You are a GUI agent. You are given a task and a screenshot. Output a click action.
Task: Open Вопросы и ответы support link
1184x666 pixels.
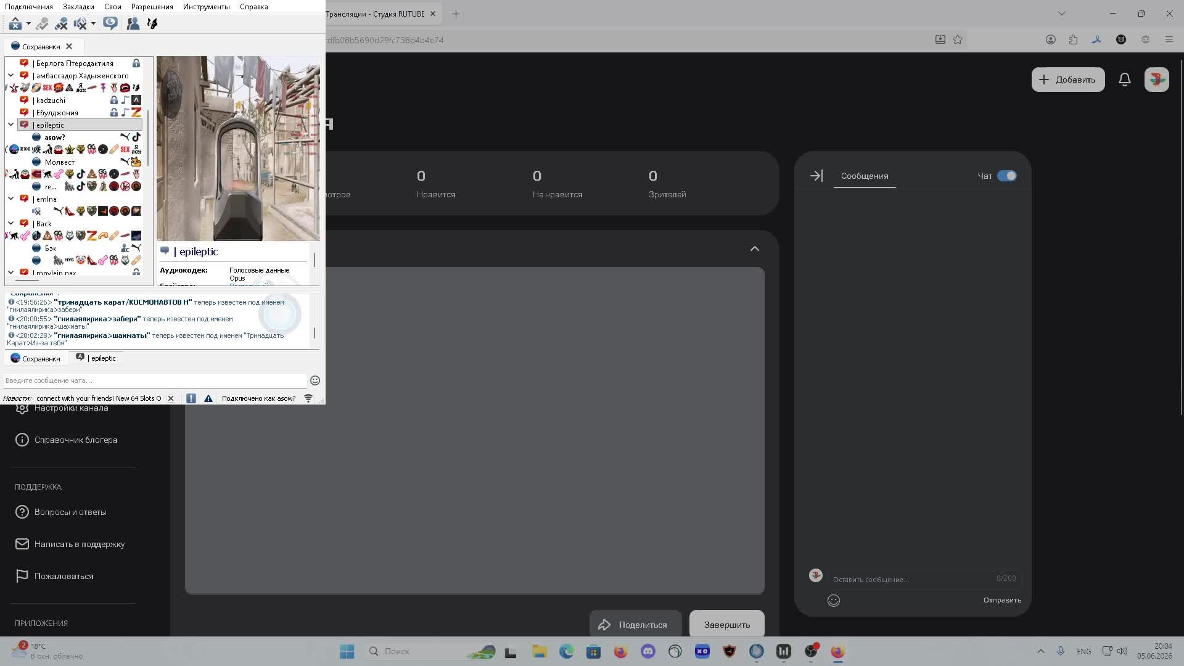coord(61,512)
